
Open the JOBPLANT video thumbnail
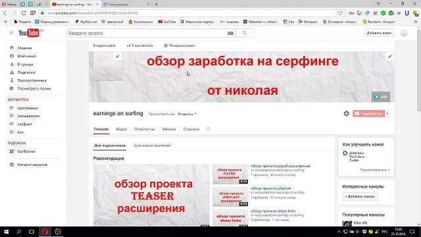[x=230, y=197]
